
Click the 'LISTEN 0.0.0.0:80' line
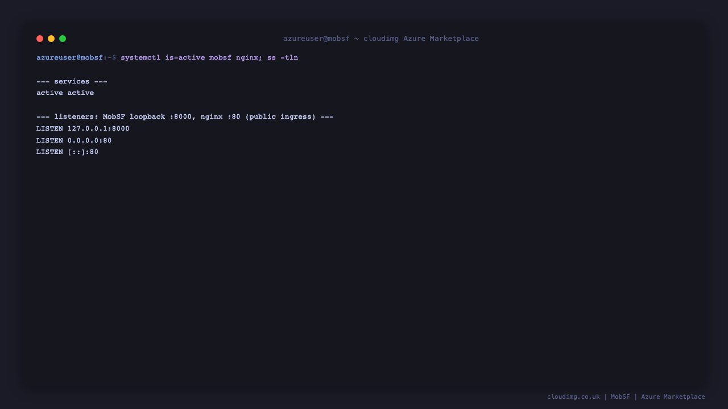[74, 141]
